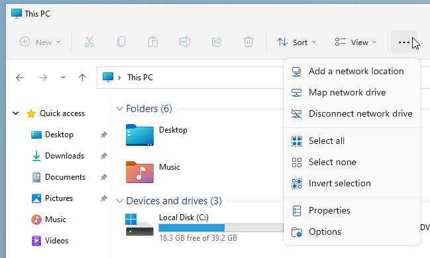Viewport: 430px width, 258px height.
Task: Click Devices and drives (3) heading text
Action: 174,201
